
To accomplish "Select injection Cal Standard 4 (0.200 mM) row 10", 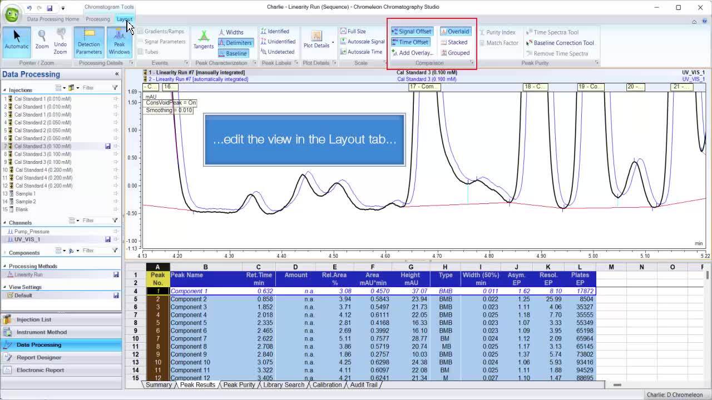I will (x=60, y=170).
